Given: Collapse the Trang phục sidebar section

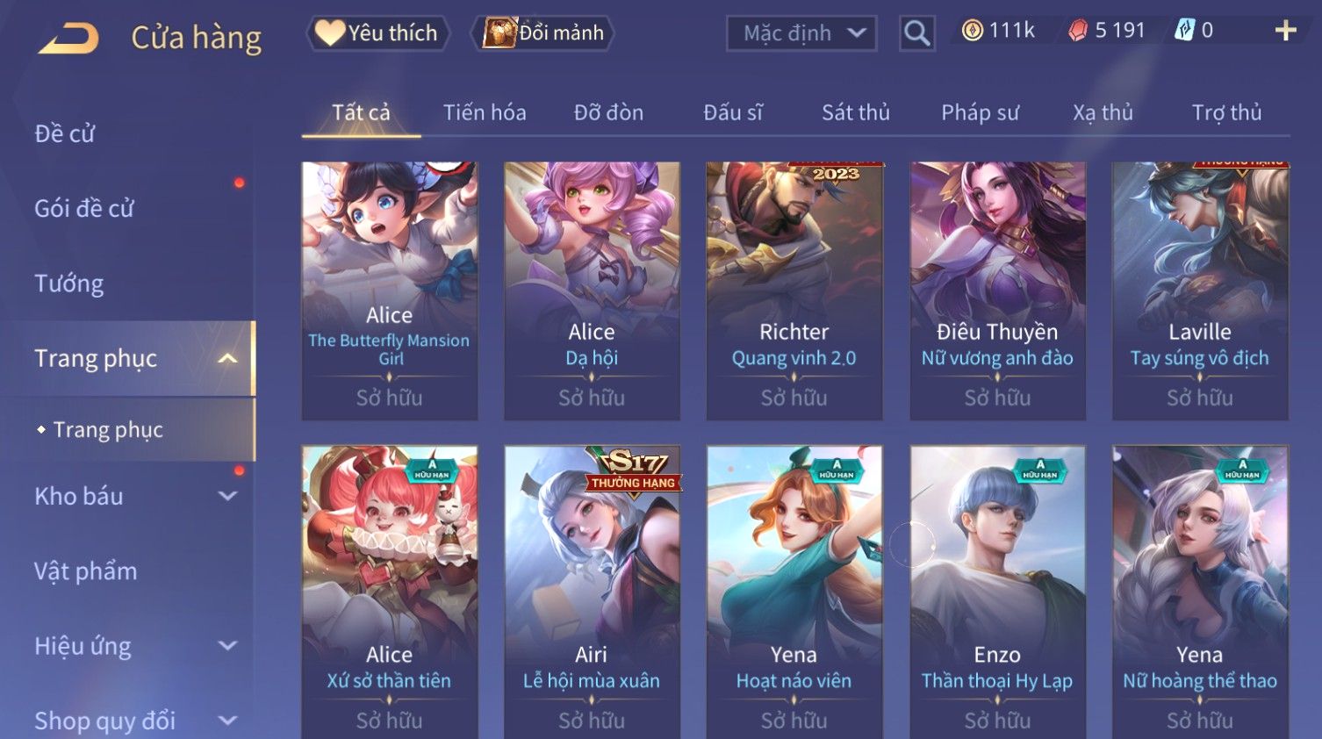Looking at the screenshot, I should coord(227,358).
